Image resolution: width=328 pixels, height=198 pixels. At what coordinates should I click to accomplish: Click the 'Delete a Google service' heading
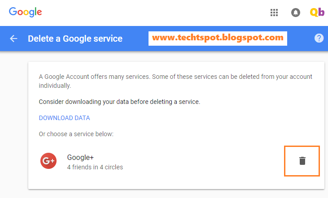point(75,39)
